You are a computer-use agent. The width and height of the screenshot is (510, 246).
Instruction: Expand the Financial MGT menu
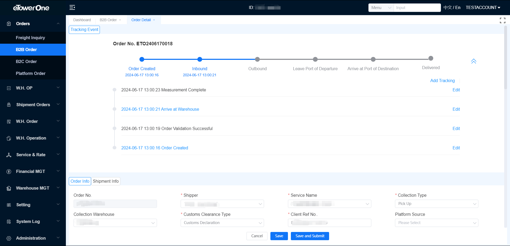pos(58,171)
